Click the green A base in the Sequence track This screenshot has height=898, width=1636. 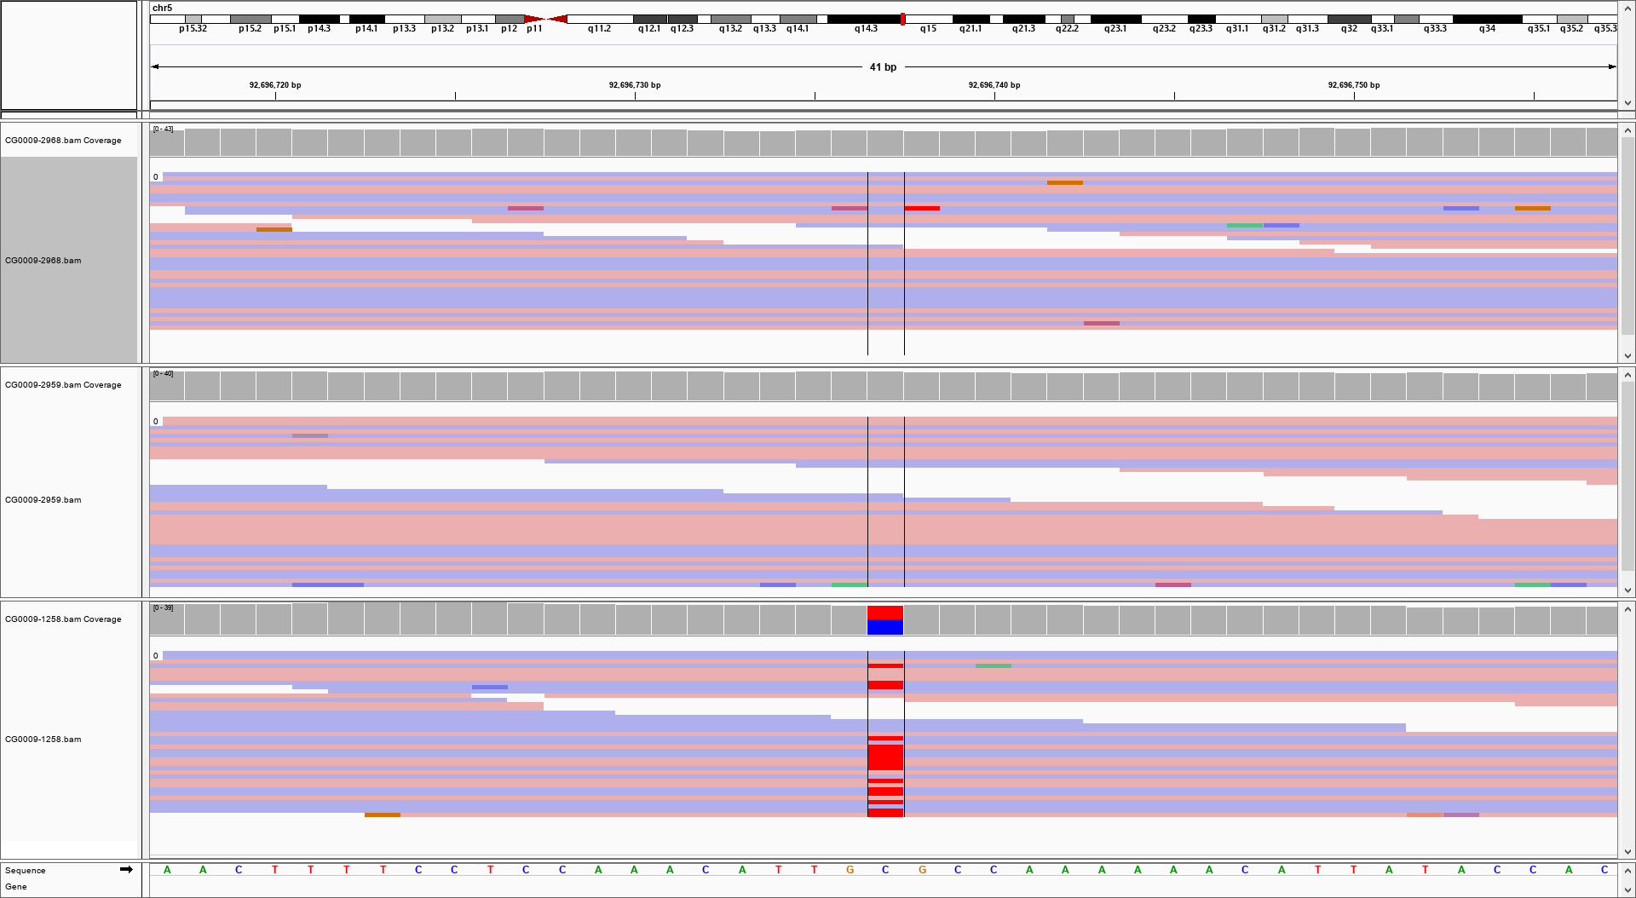pyautogui.click(x=167, y=870)
